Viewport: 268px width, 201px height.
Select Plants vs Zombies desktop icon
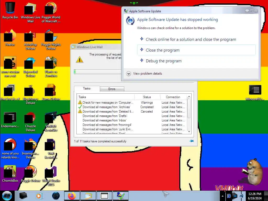[51, 67]
